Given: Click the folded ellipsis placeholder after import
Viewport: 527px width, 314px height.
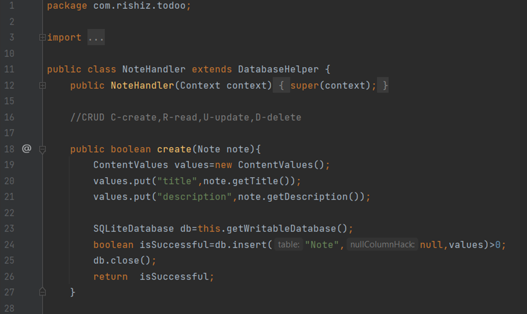Looking at the screenshot, I should coord(96,38).
